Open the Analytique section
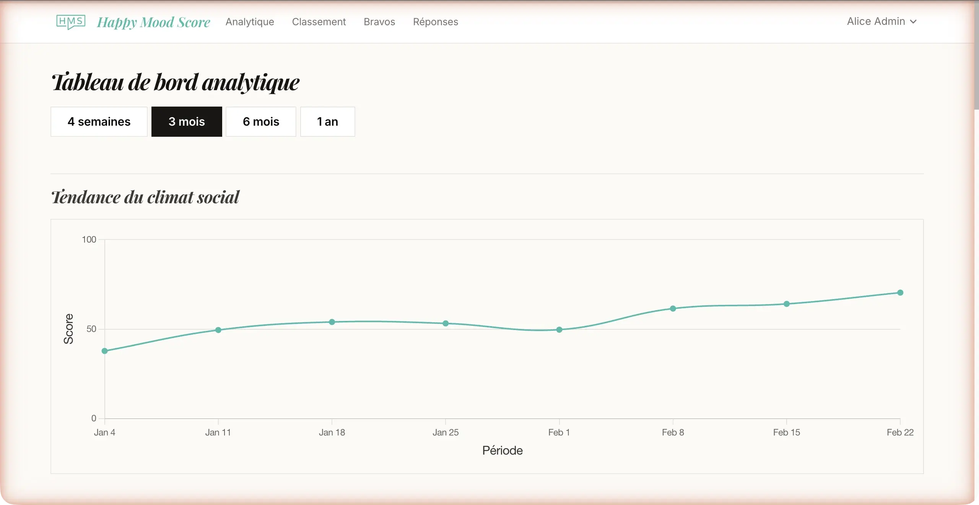 (249, 22)
